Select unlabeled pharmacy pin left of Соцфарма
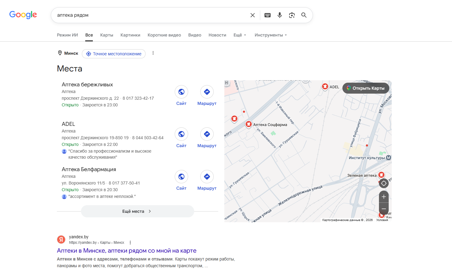Viewport: 452px width, 276px height. [x=234, y=119]
